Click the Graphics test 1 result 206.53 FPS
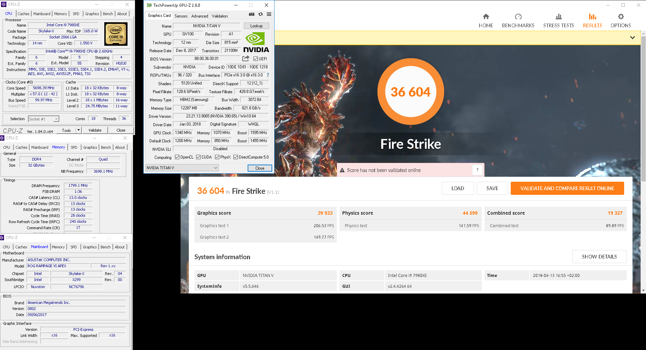This screenshot has height=350, width=646. [x=324, y=226]
